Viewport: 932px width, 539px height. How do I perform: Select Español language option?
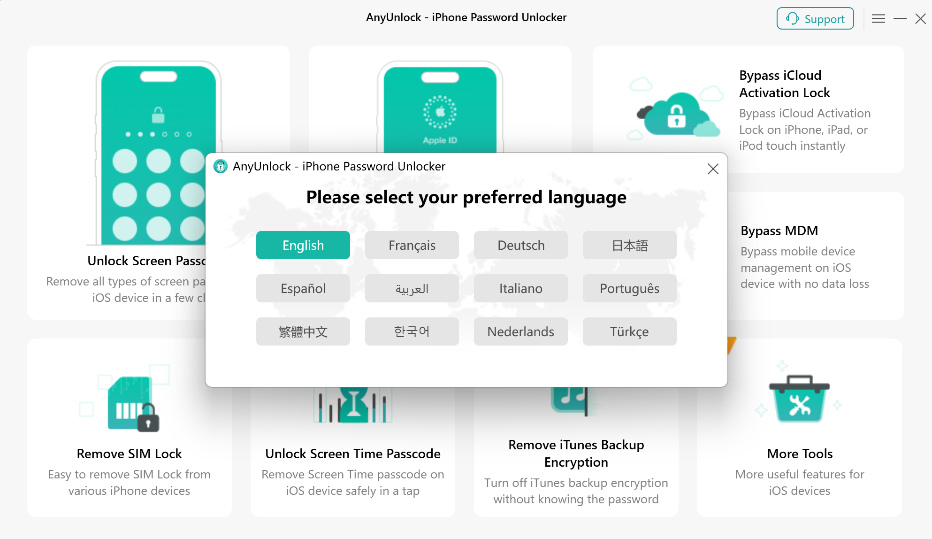tap(303, 288)
